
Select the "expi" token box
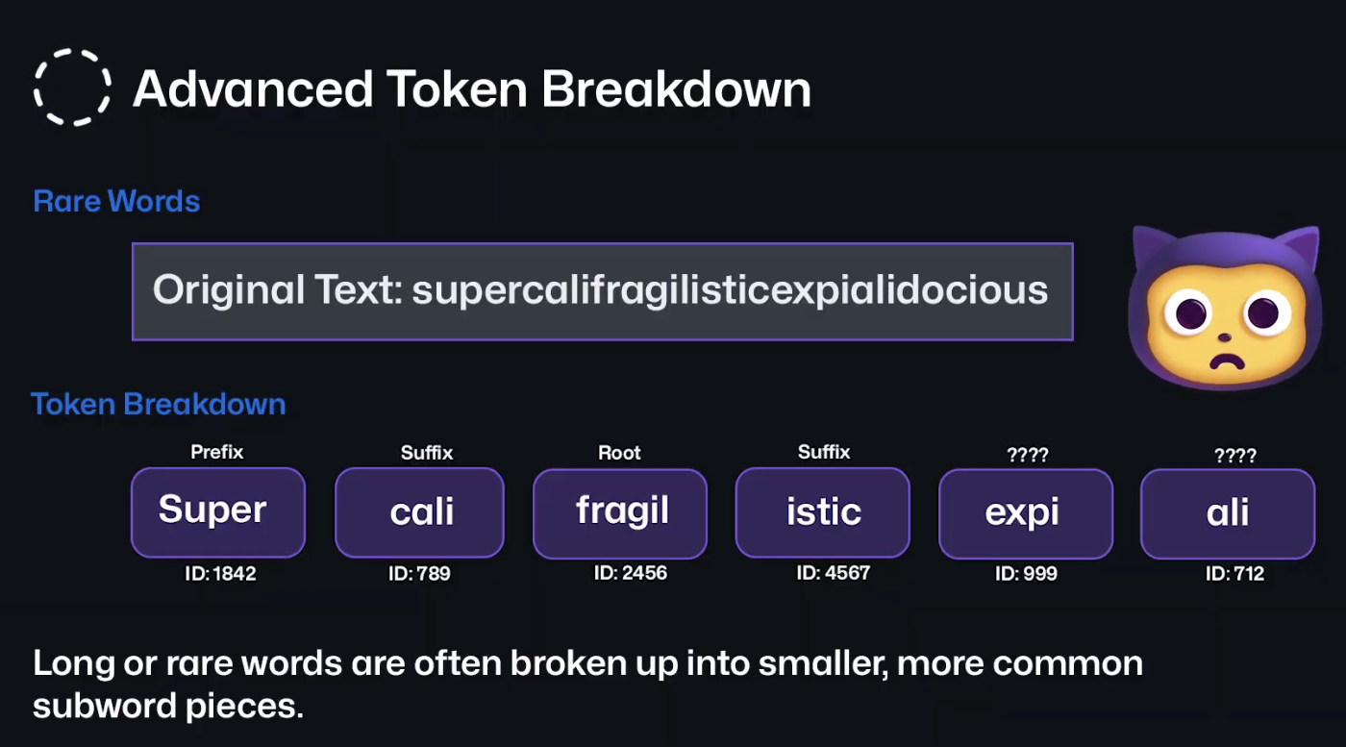click(x=1025, y=512)
